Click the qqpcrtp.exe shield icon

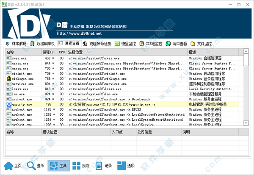(x=9, y=104)
